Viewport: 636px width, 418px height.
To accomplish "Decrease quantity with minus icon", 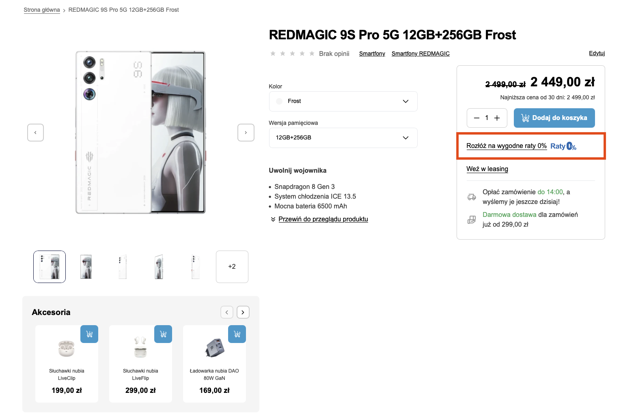I will click(x=476, y=118).
